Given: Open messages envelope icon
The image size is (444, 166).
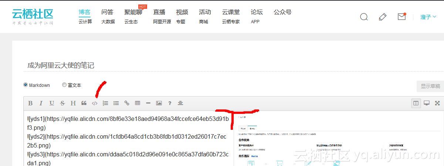Looking at the screenshot, I should click(x=402, y=17).
